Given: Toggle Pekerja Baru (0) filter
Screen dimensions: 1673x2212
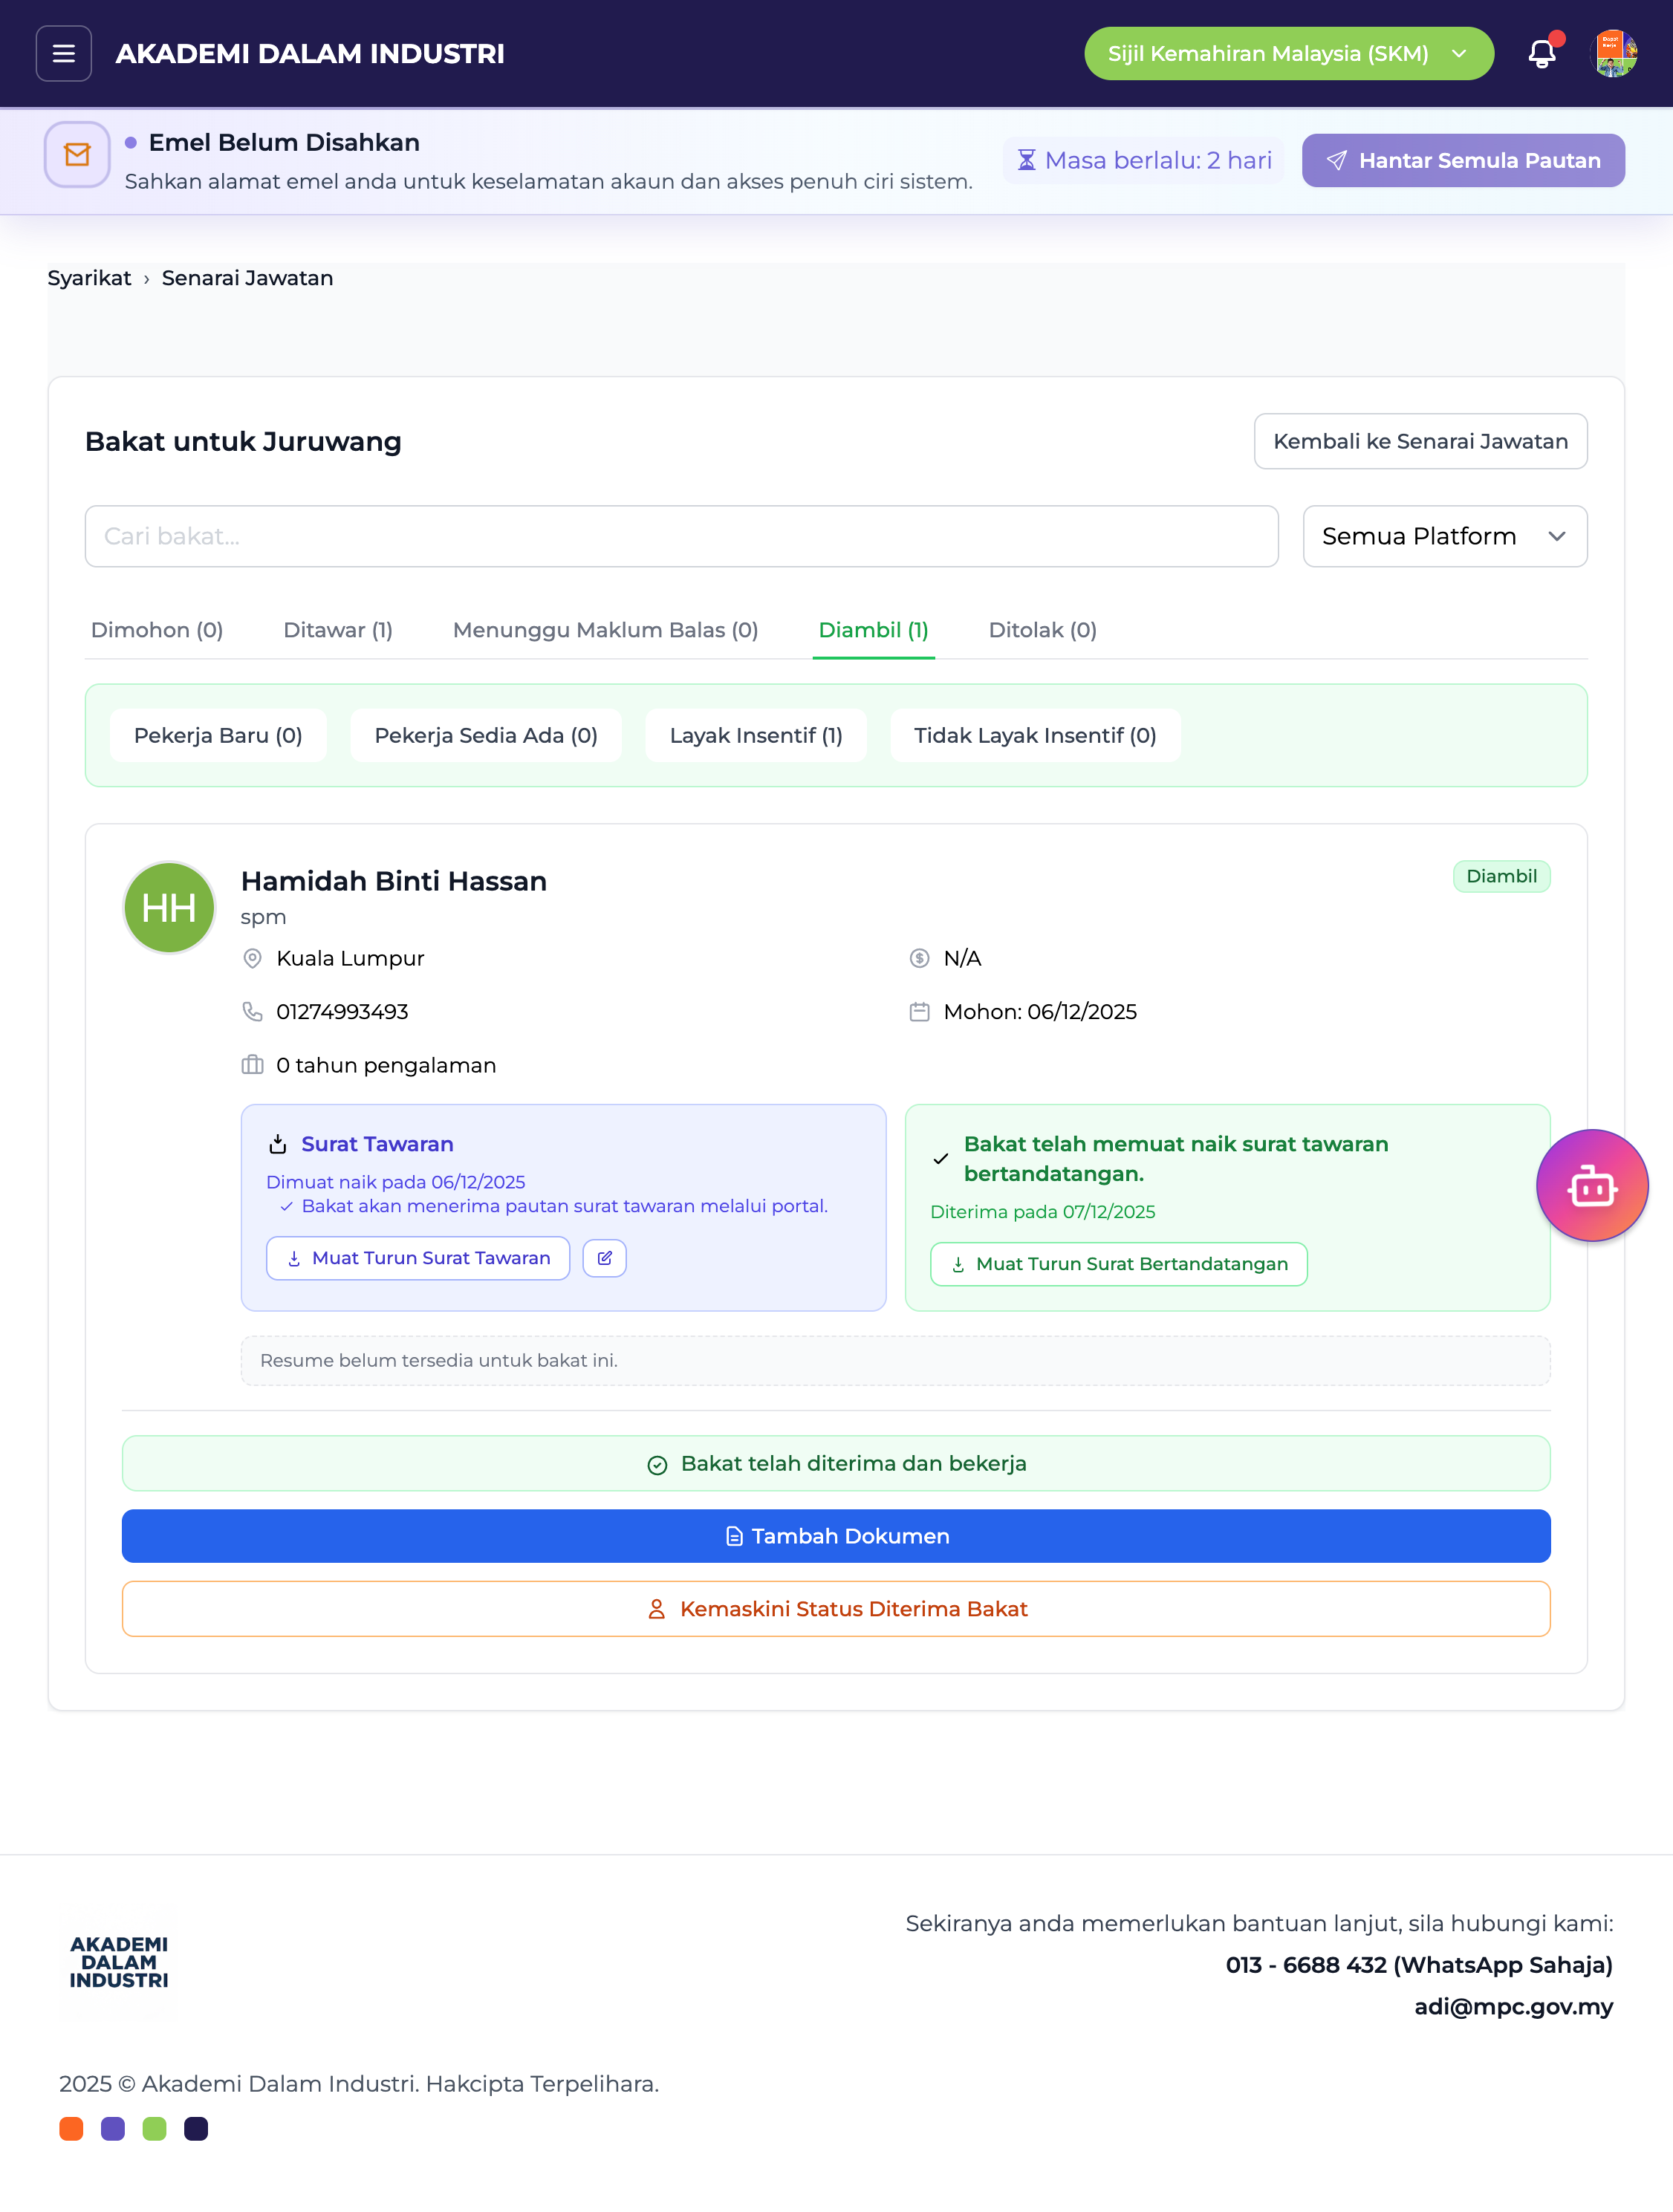Looking at the screenshot, I should [218, 736].
